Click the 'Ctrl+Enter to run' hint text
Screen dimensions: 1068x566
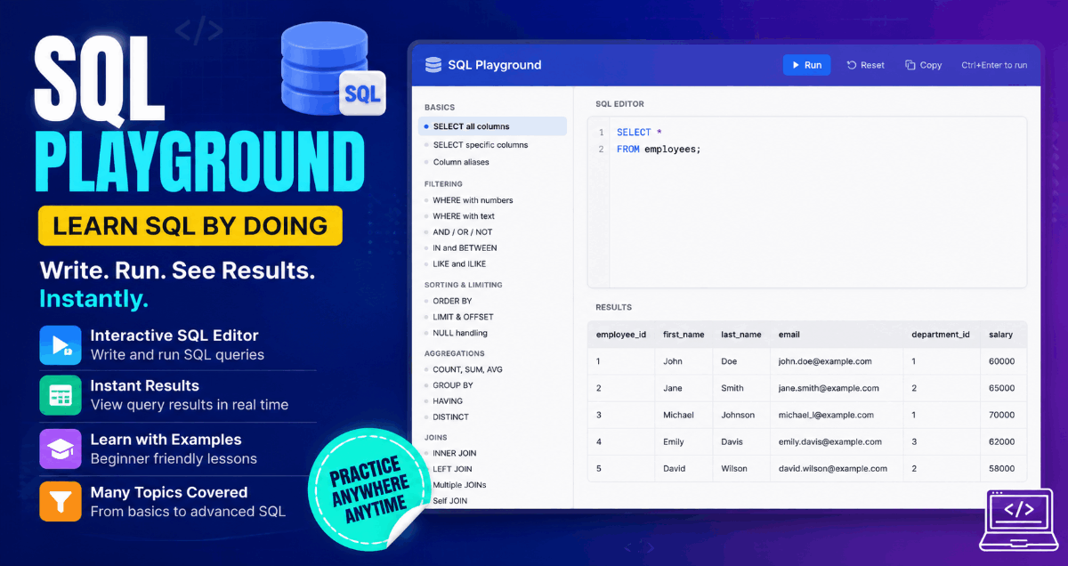click(994, 65)
